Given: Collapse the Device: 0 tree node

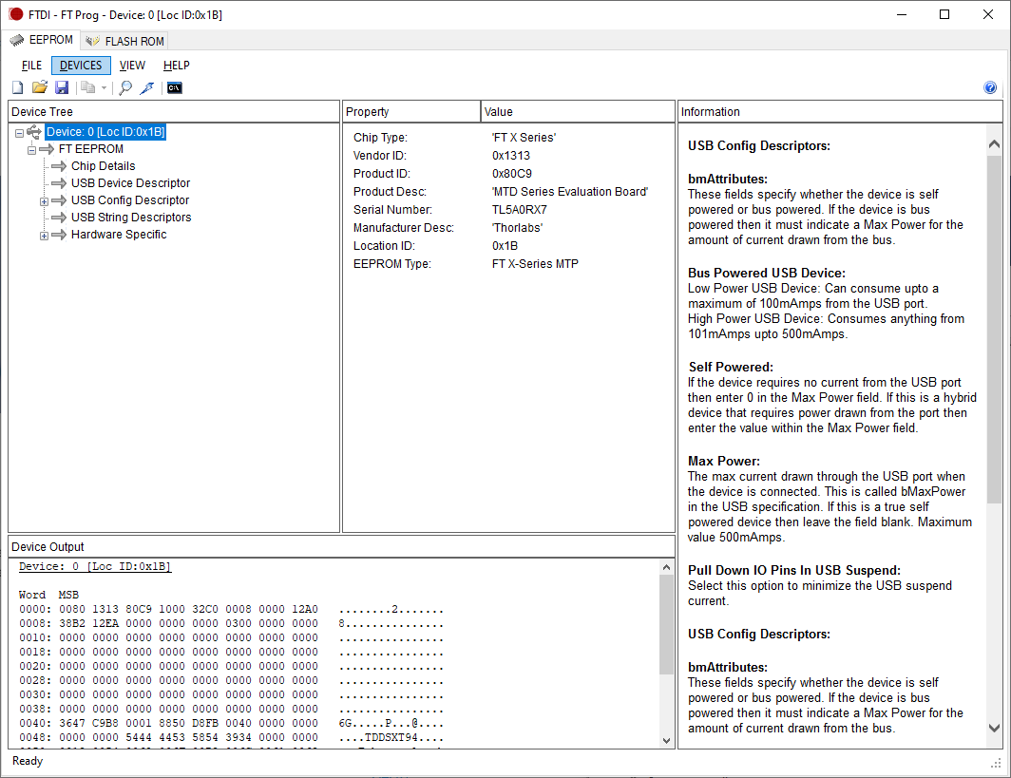Looking at the screenshot, I should (x=19, y=133).
